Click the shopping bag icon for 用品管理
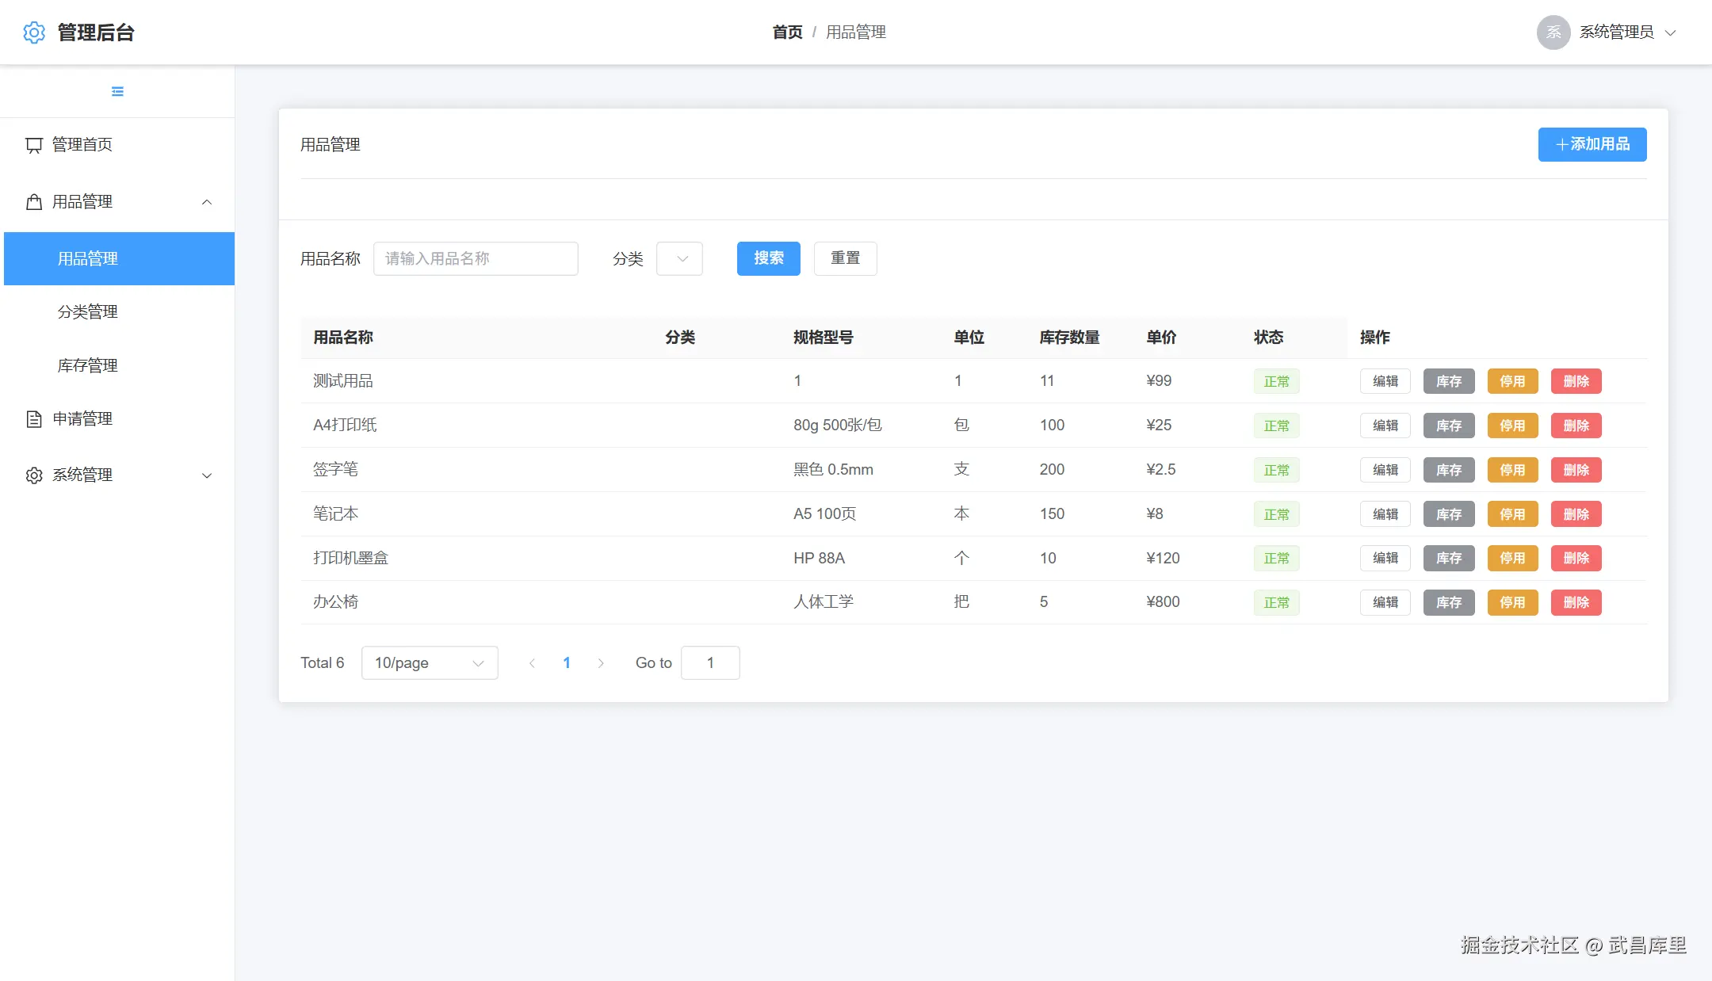This screenshot has height=981, width=1712. [x=34, y=202]
